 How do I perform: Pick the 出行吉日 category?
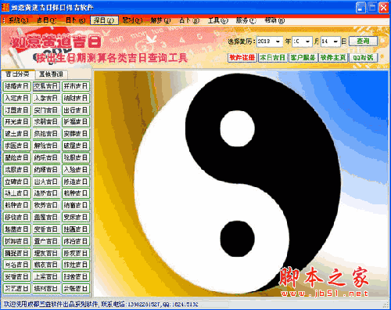[76, 110]
